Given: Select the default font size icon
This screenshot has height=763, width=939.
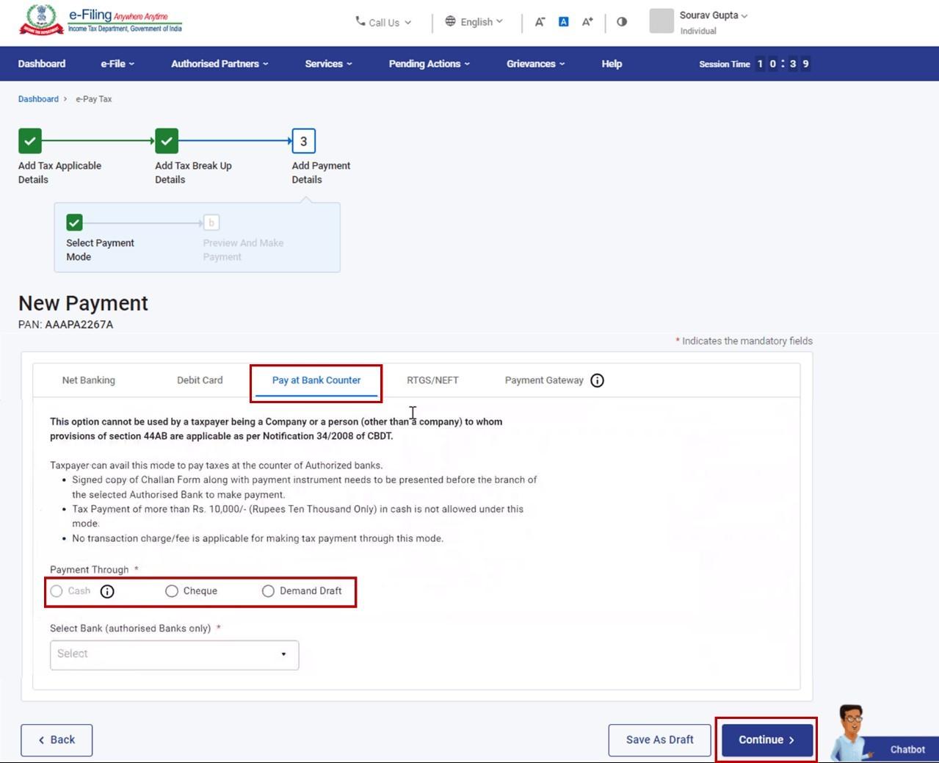Looking at the screenshot, I should pos(563,22).
